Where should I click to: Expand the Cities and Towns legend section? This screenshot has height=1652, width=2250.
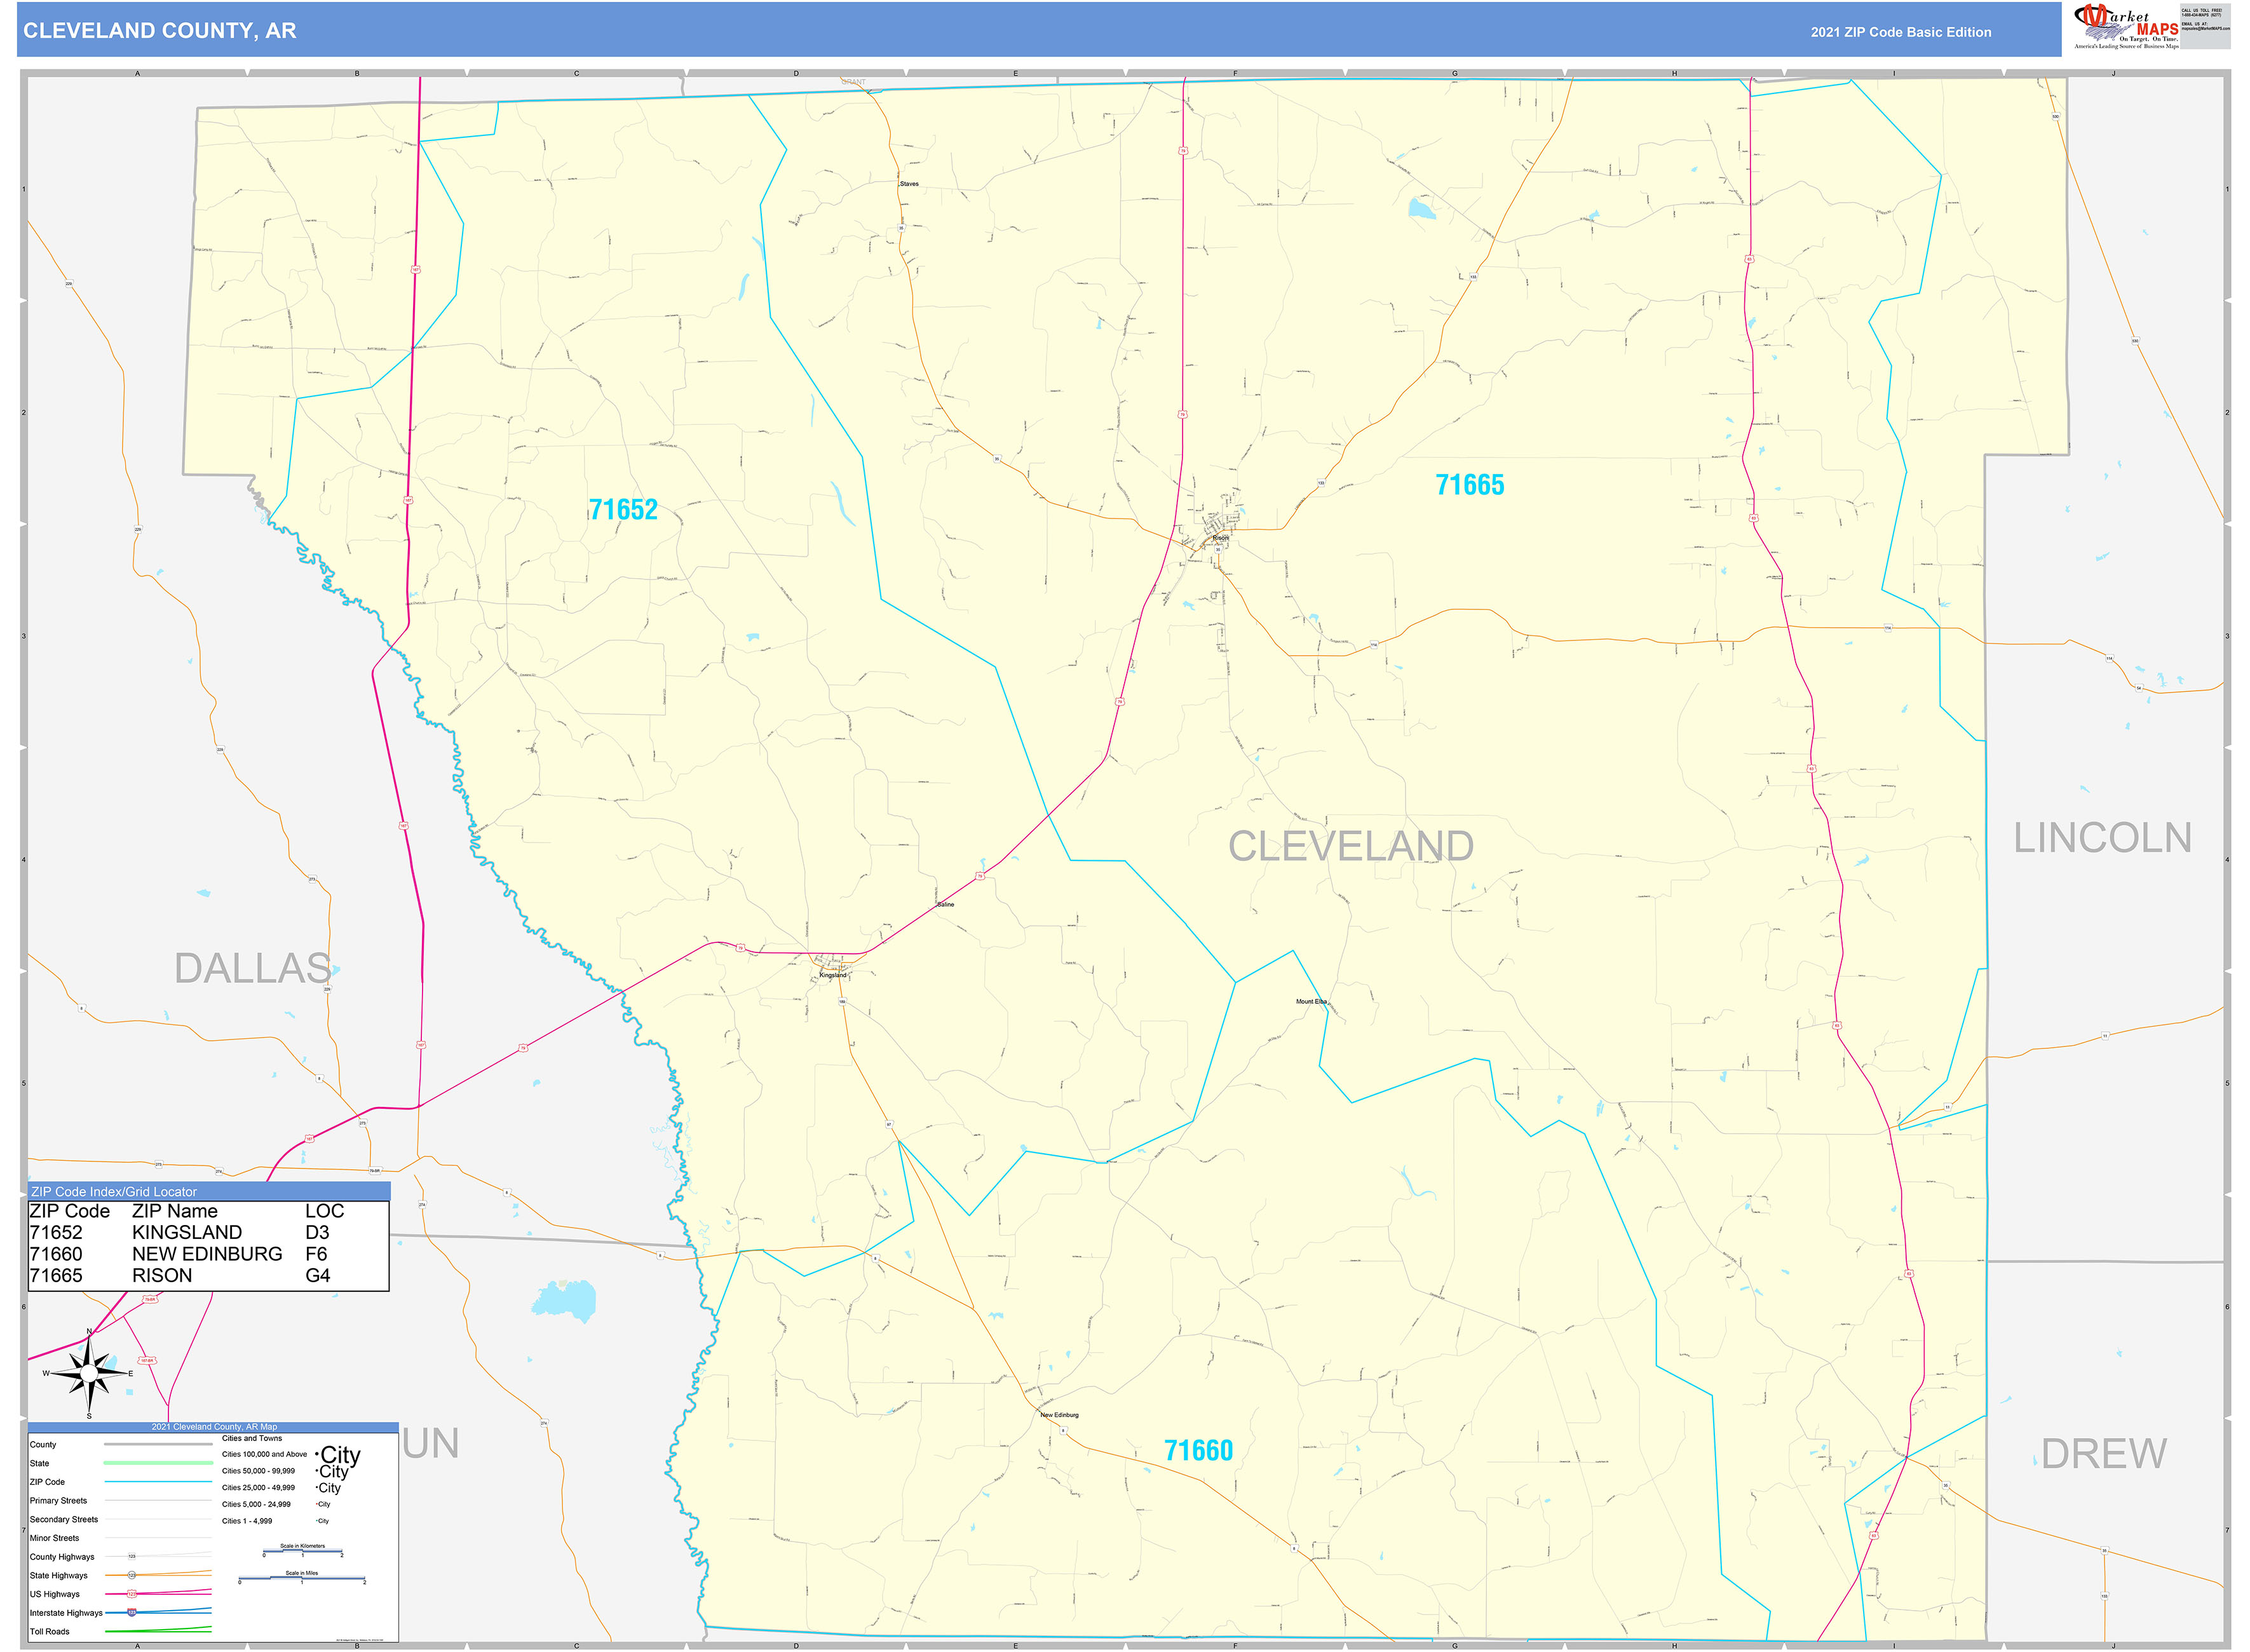[253, 1439]
